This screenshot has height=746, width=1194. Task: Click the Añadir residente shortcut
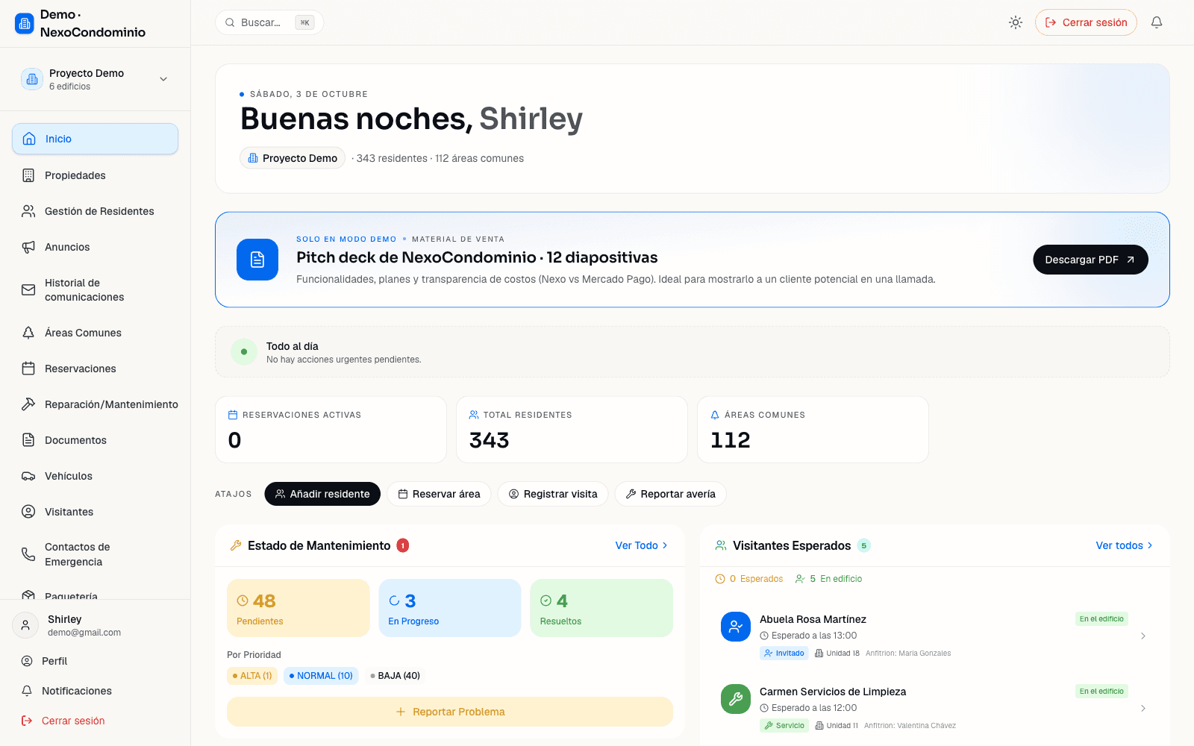(322, 494)
